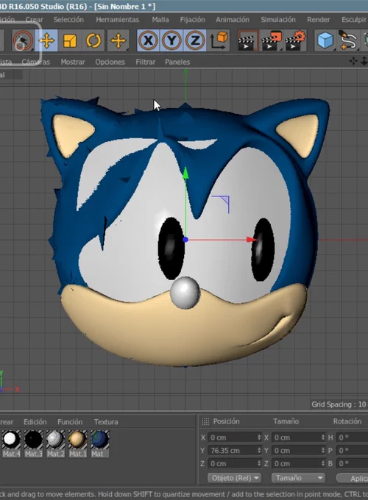Click the Grid Spacing label
This screenshot has width=368, height=500.
click(x=339, y=404)
